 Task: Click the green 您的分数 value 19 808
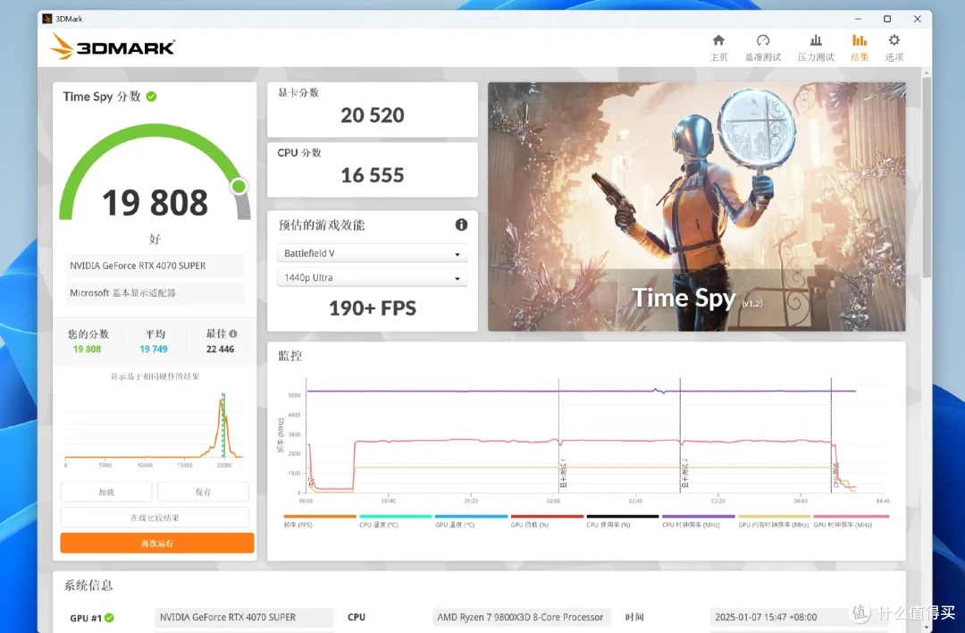(x=87, y=350)
